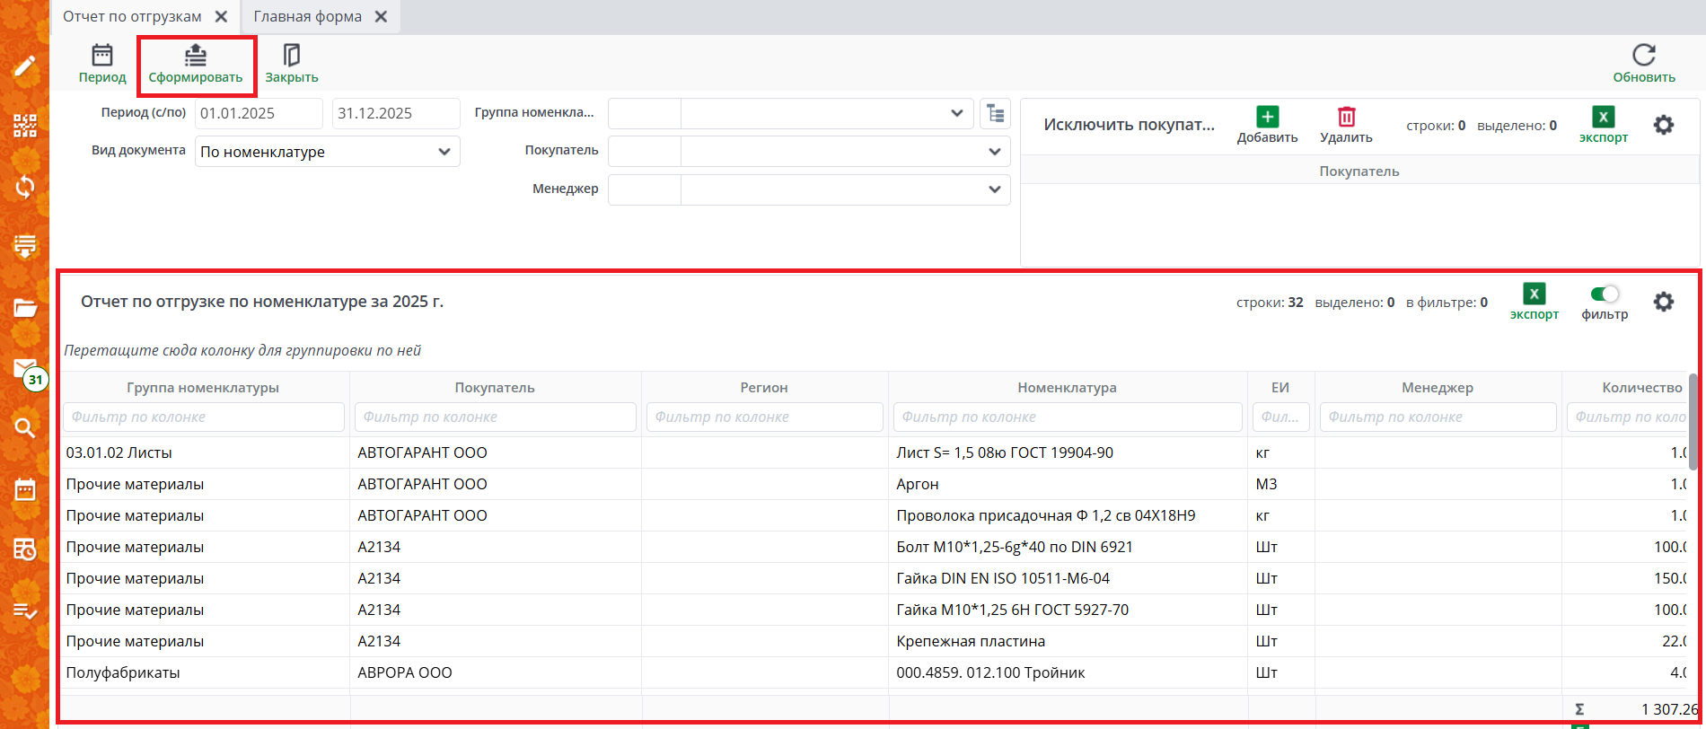Click the red Удалить trash icon
Image resolution: width=1706 pixels, height=729 pixels.
coord(1346,117)
